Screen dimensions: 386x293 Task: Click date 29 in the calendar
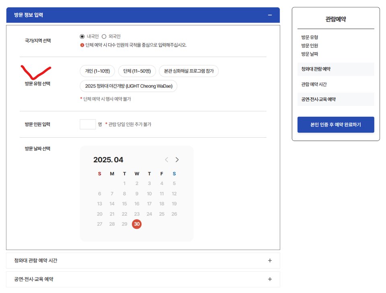(x=124, y=224)
